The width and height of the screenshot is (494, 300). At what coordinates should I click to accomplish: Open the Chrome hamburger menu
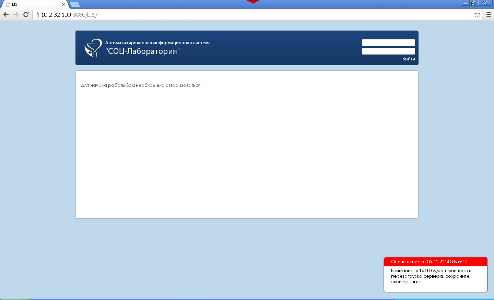point(489,14)
